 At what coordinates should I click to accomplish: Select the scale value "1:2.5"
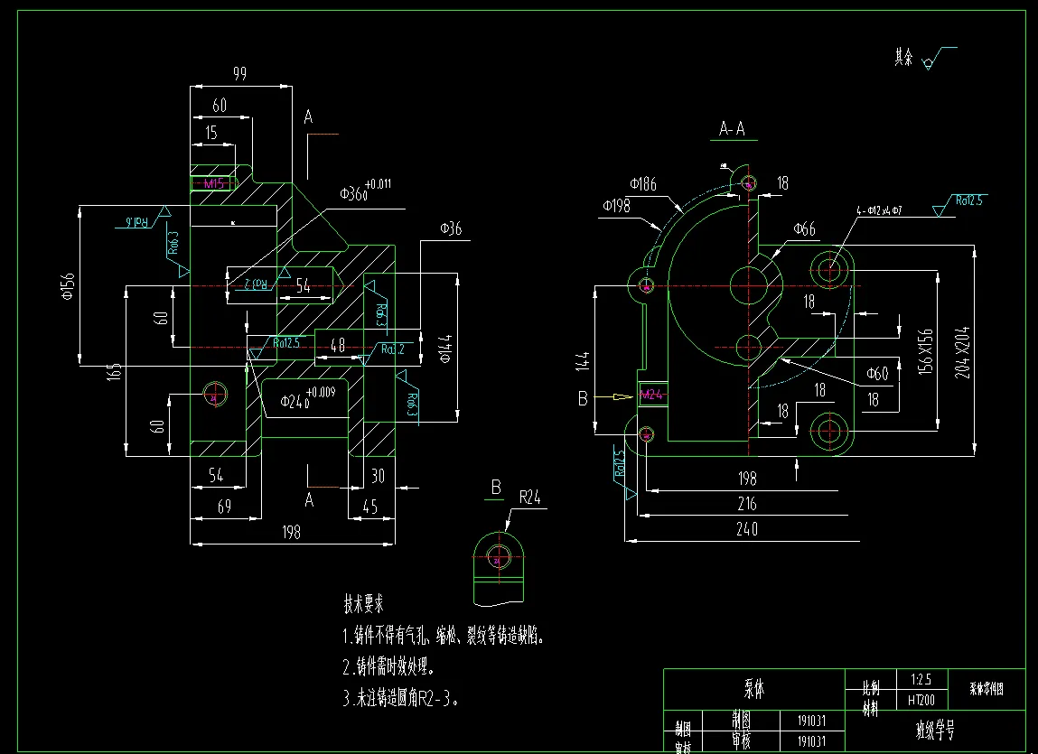click(x=921, y=680)
